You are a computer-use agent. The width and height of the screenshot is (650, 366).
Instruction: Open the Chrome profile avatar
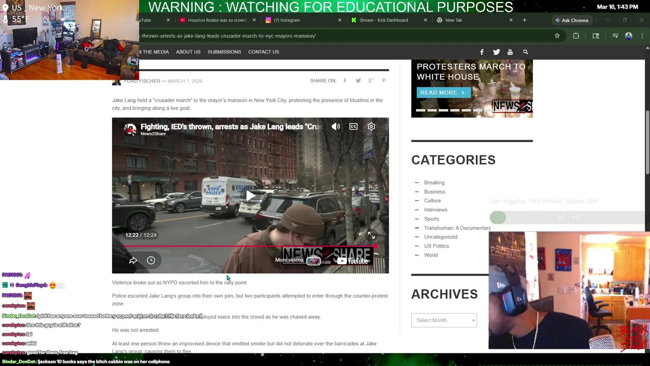[629, 36]
